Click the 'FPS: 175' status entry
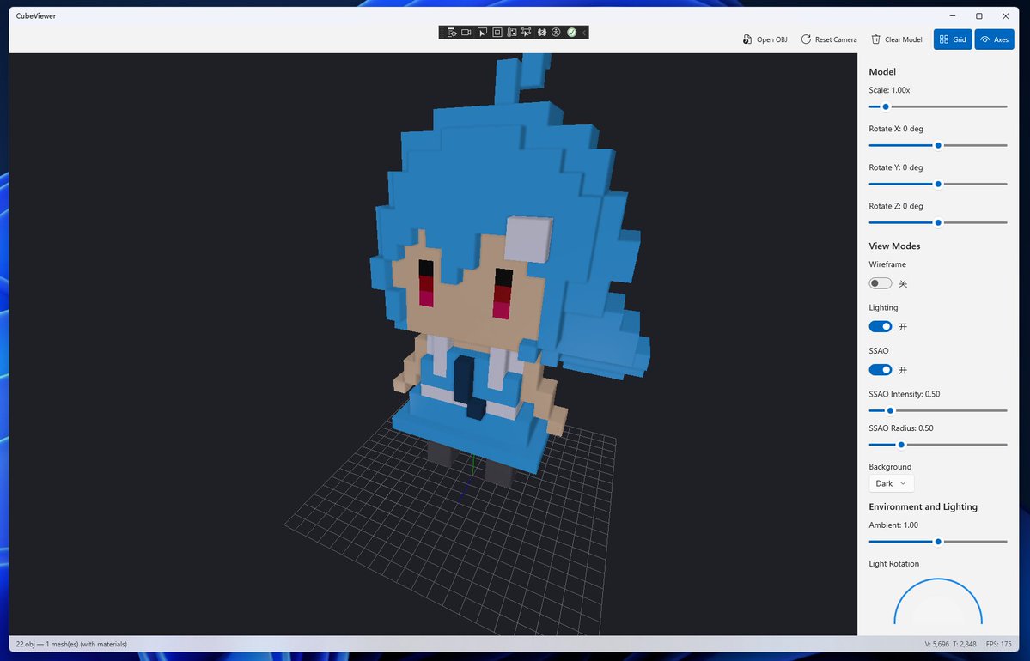1030x661 pixels. tap(998, 645)
